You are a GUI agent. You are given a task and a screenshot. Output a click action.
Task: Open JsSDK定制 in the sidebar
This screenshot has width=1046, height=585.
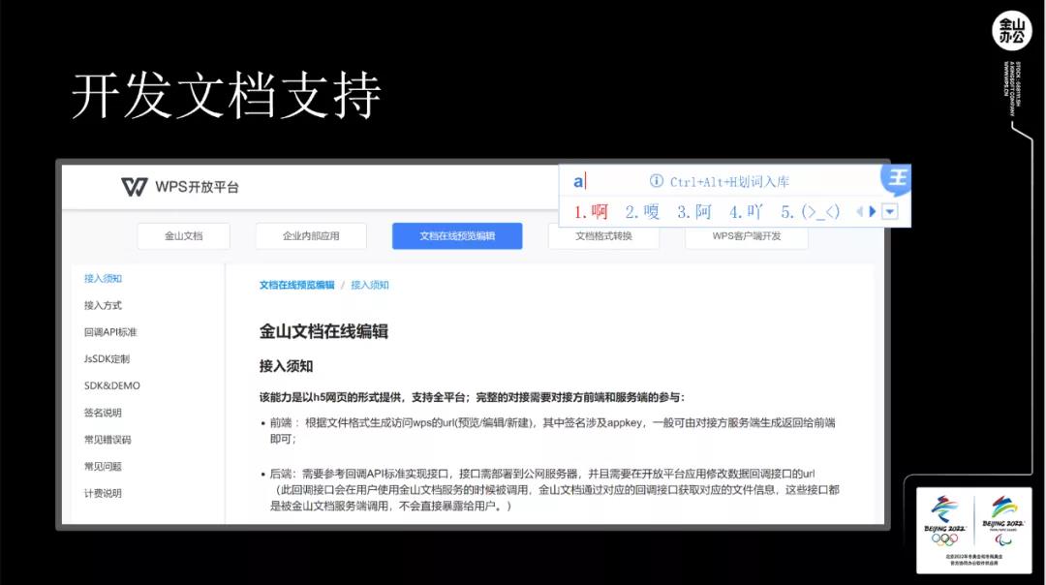click(x=107, y=359)
